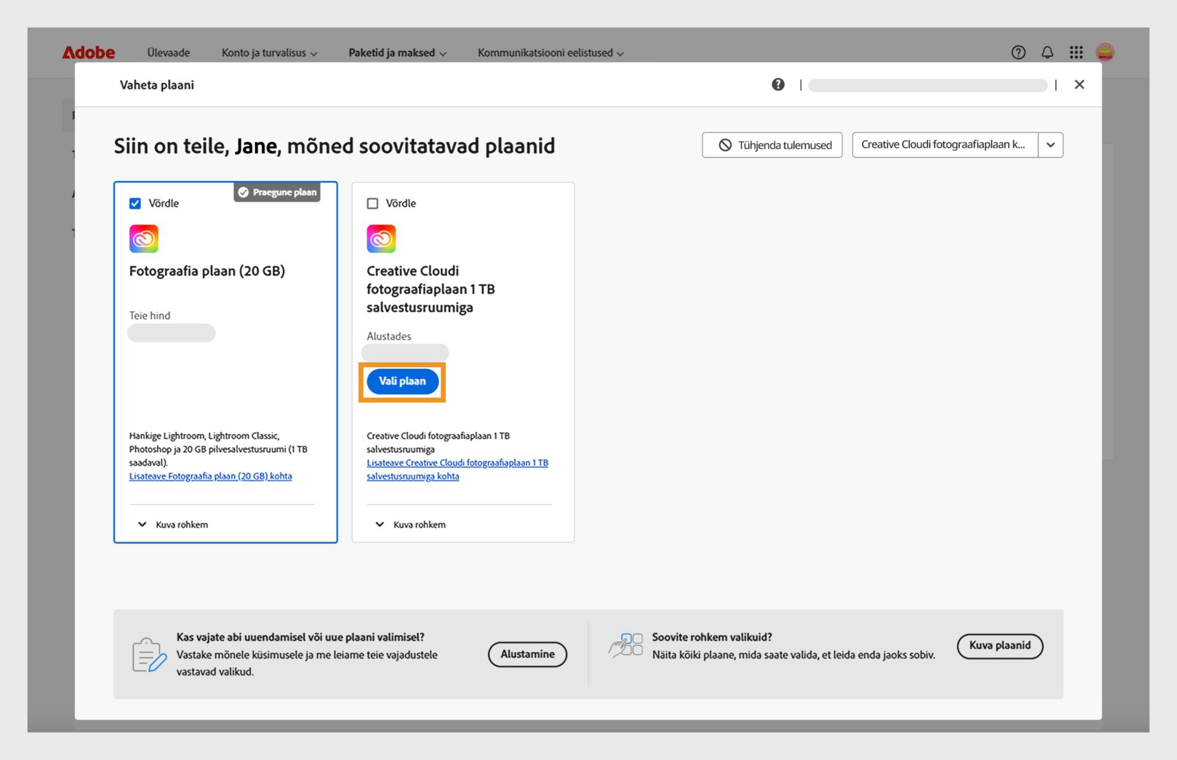
Task: Click Fotograafia plaan (20 GB) title
Action: (207, 271)
